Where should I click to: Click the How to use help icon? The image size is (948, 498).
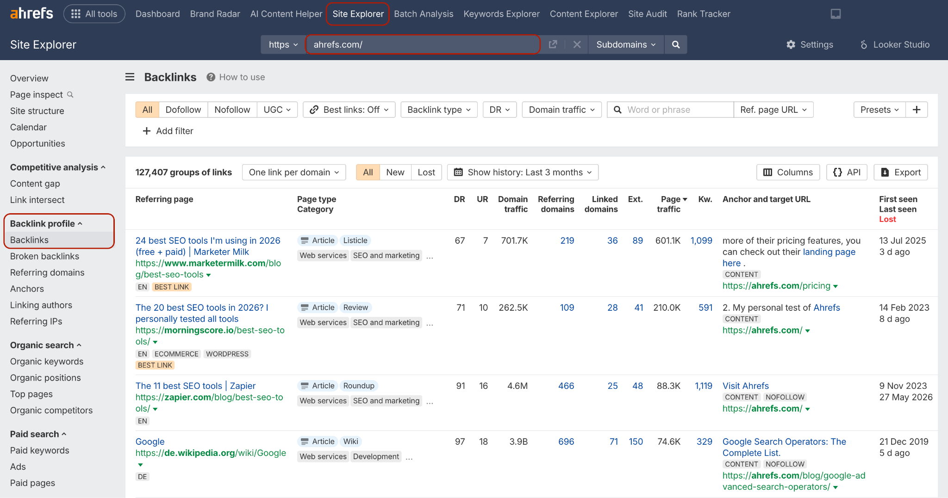(211, 77)
